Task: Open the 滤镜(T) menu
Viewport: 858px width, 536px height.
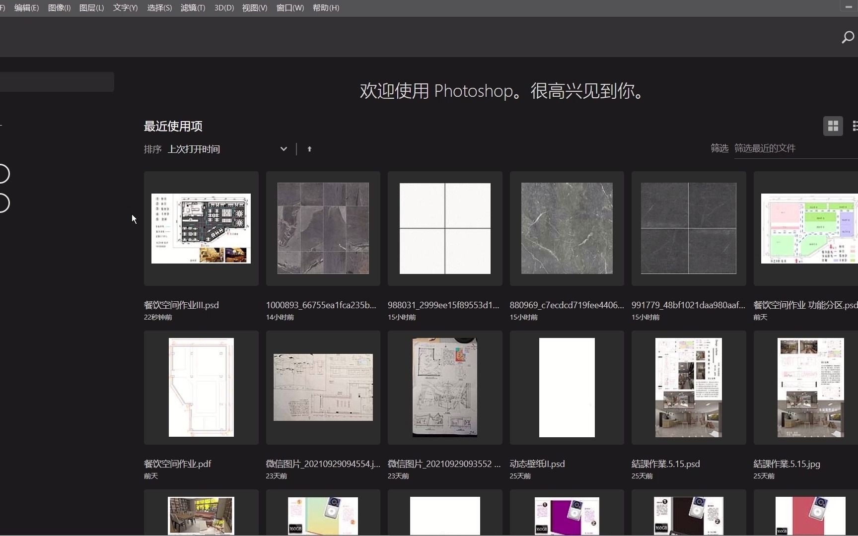Action: point(193,8)
